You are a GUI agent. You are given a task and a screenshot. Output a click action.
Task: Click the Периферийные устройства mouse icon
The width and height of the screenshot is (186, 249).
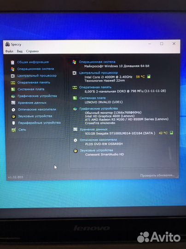pos(14,123)
